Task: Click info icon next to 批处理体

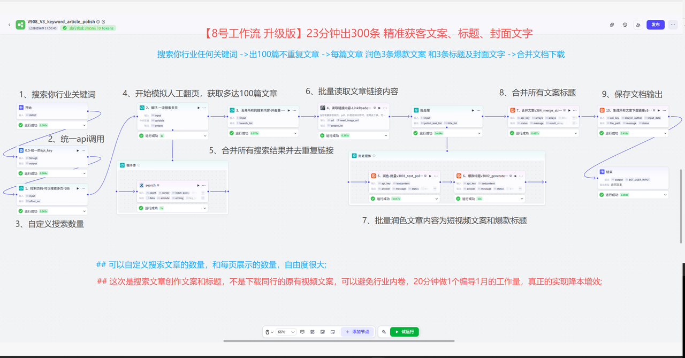Action: click(x=374, y=156)
